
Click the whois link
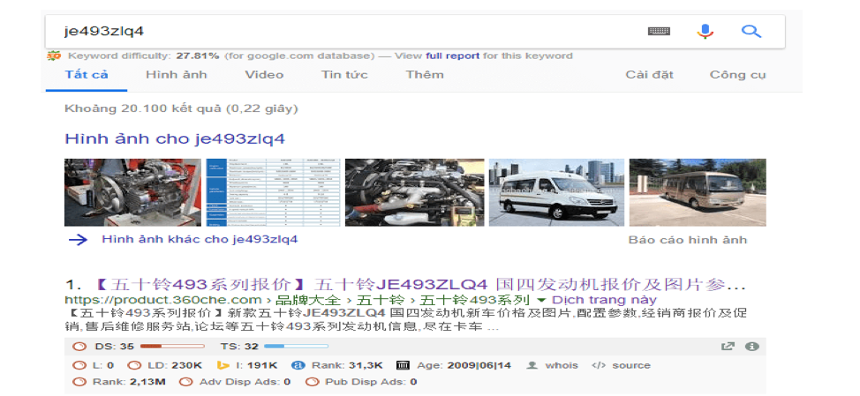(562, 365)
